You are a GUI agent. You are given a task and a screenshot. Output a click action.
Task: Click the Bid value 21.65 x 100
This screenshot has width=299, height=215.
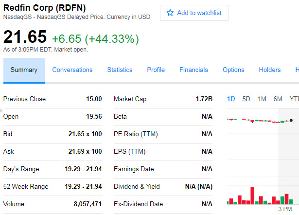pyautogui.click(x=85, y=134)
